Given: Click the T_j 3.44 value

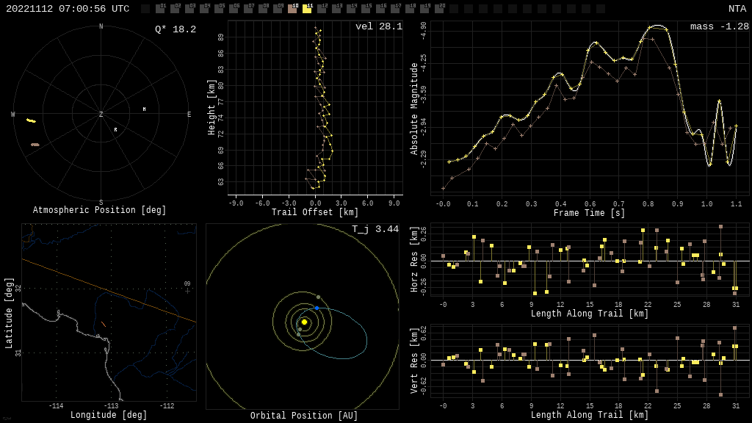Looking at the screenshot, I should (375, 229).
